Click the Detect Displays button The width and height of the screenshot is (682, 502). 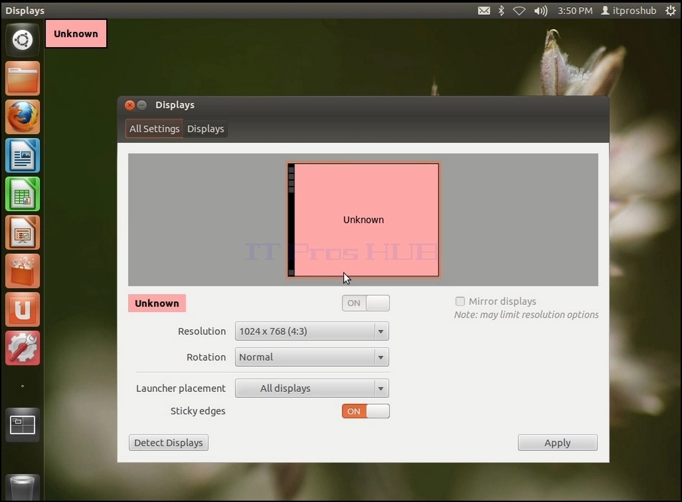click(169, 442)
